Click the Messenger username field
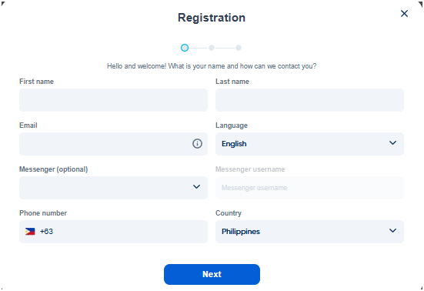Screen dimensions: 424x291 309,188
